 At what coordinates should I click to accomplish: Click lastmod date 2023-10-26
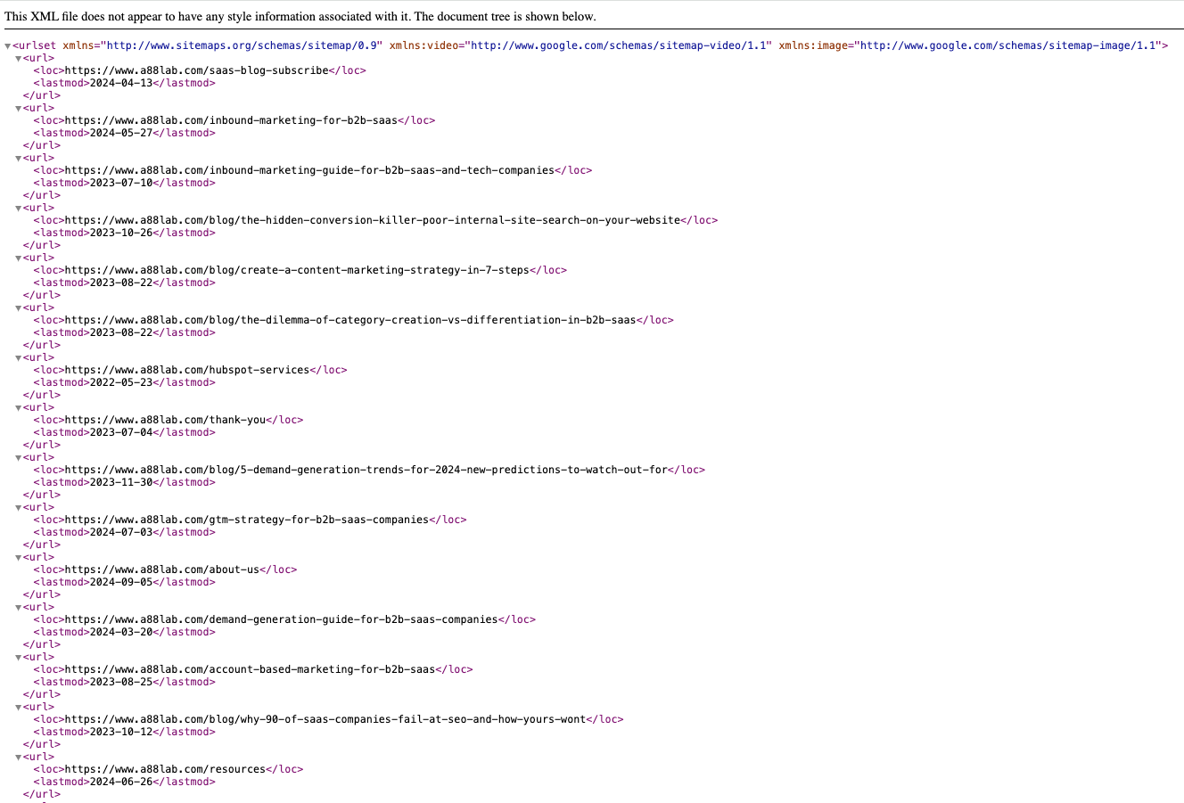pos(120,233)
